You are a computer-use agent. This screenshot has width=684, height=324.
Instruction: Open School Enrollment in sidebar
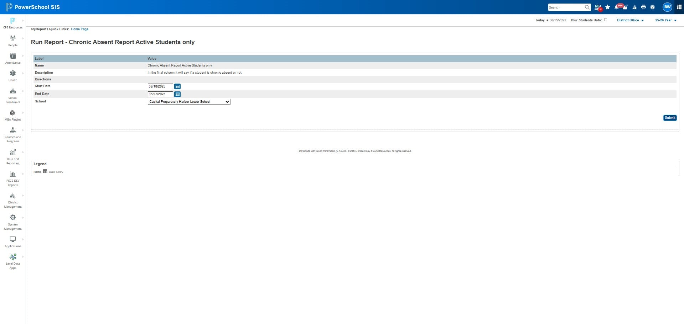pyautogui.click(x=13, y=96)
